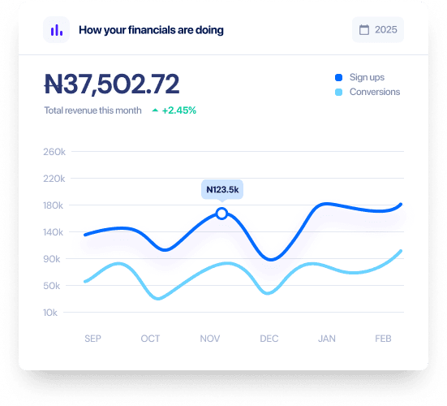Toggle the Sign ups legend series
Screen dimensions: 447x406
tap(359, 77)
